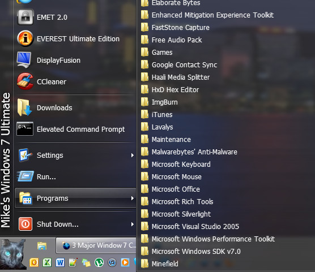Click the Maintenance folder icon
Image resolution: width=315 pixels, height=272 pixels.
144,140
